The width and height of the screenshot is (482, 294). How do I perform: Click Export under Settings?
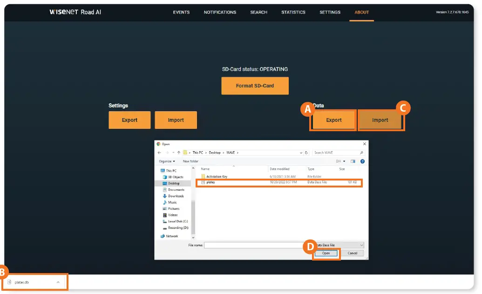click(129, 120)
